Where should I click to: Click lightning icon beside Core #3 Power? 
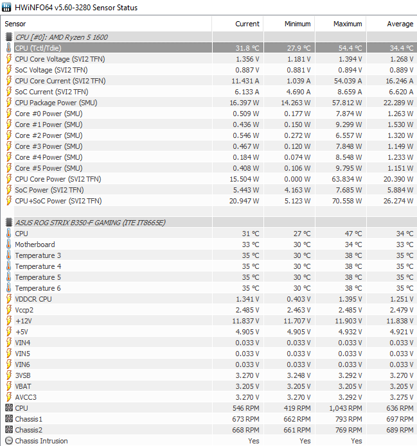[9, 146]
